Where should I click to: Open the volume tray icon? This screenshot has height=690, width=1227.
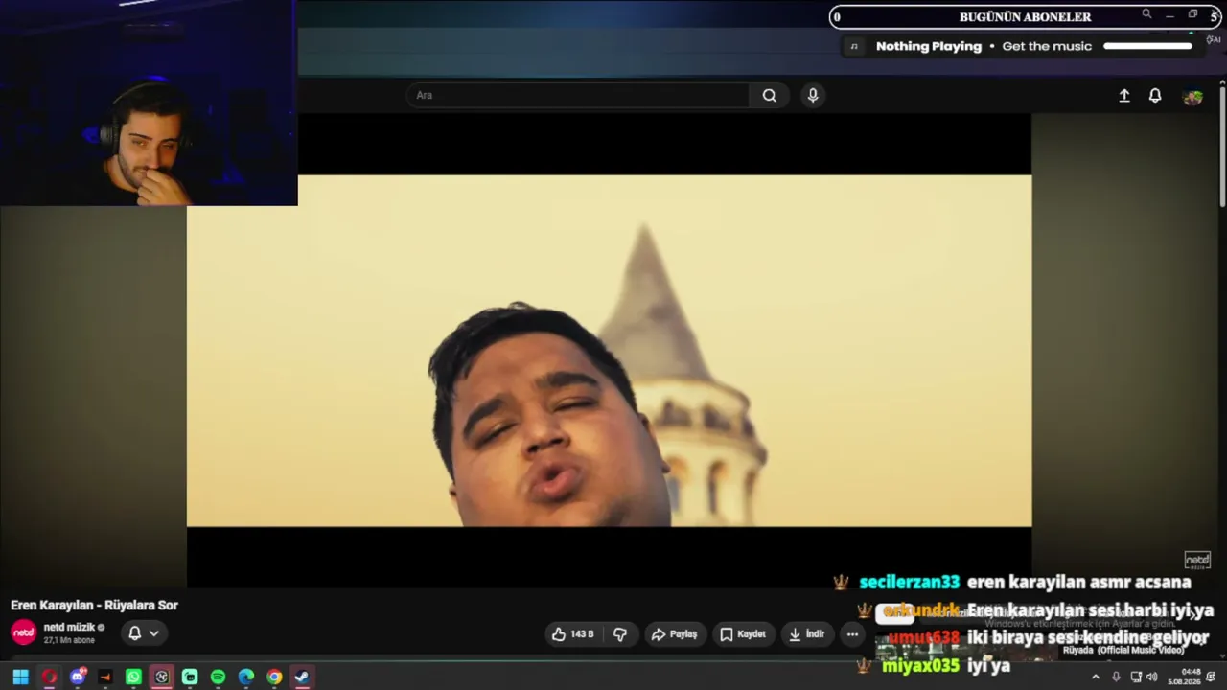(1152, 677)
